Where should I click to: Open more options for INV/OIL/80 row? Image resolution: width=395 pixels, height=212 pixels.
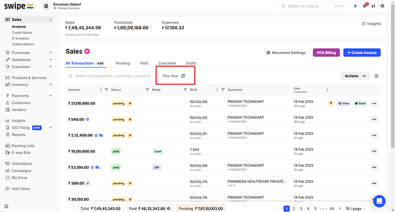tap(374, 167)
